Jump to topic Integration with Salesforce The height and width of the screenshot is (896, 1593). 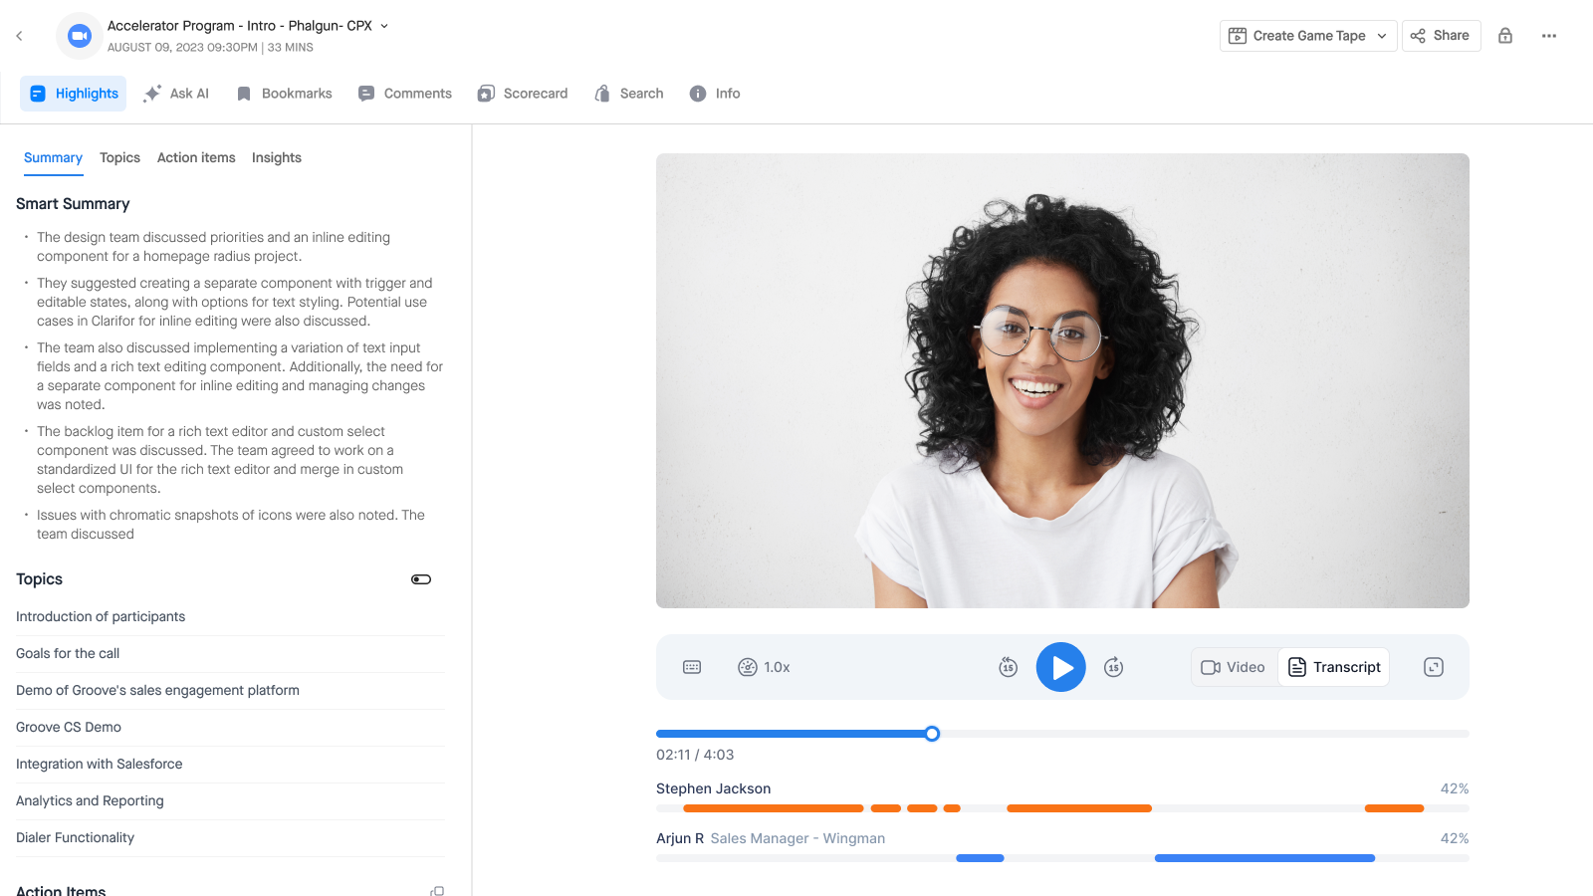coord(230,765)
